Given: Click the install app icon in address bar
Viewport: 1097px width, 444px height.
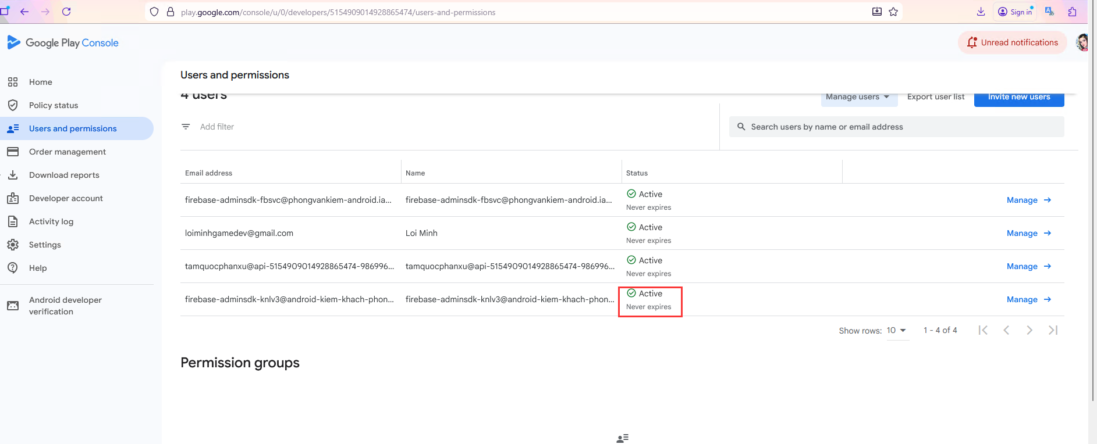Looking at the screenshot, I should tap(877, 12).
